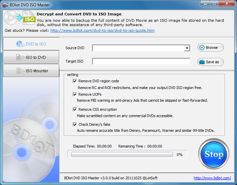The height and width of the screenshot is (185, 237).
Task: Click 'Auto remains accurate title' description text
Action: 146,130
